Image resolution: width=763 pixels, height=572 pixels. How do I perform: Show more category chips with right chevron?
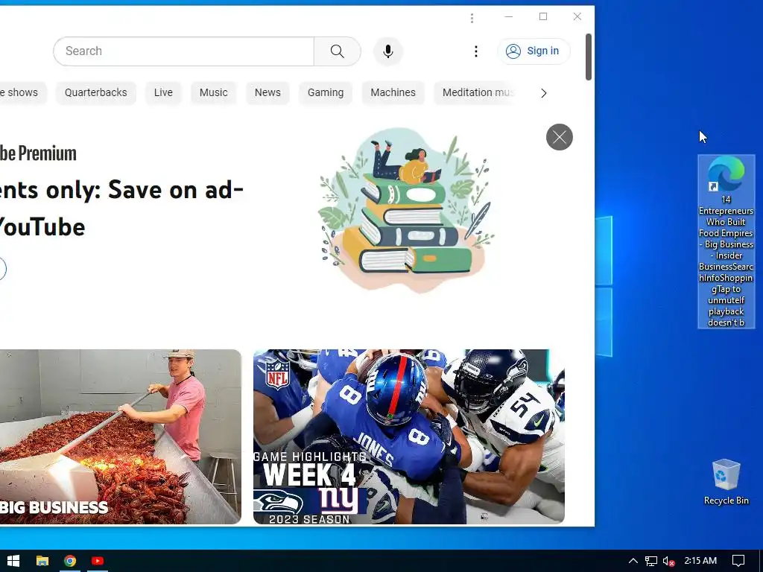point(543,93)
